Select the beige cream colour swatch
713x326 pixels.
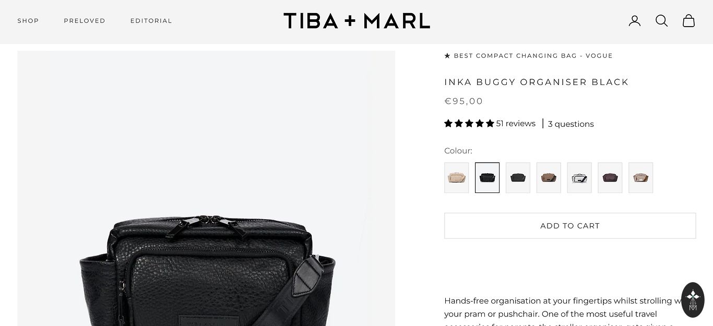point(457,178)
